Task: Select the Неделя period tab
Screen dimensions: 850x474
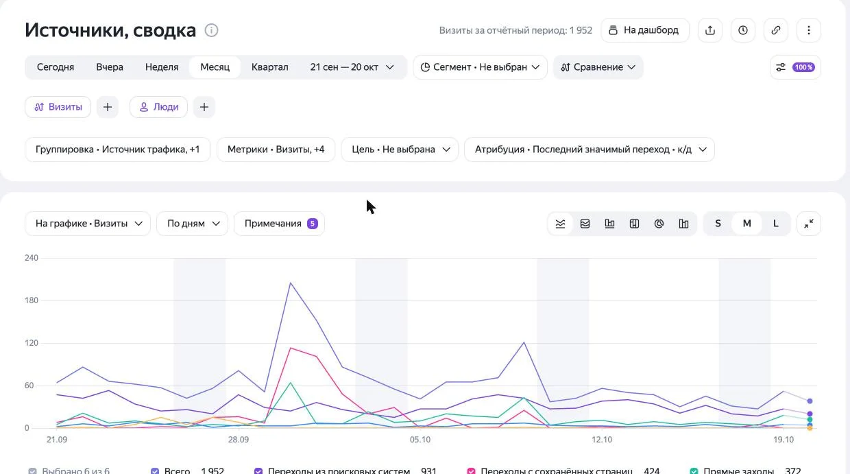Action: [x=162, y=67]
